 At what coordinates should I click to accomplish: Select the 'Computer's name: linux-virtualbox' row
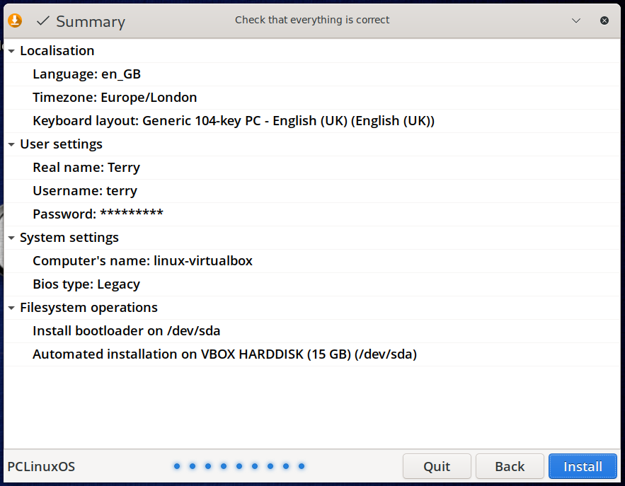(x=312, y=261)
